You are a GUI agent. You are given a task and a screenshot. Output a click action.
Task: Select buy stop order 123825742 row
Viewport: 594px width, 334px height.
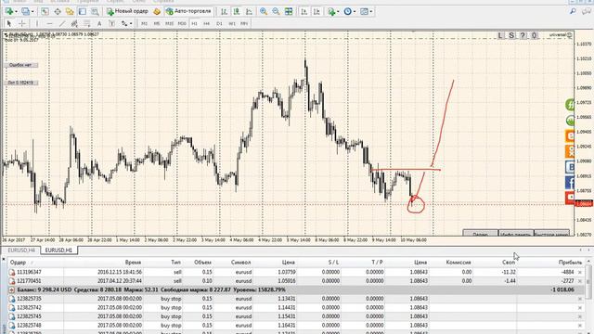point(295,307)
